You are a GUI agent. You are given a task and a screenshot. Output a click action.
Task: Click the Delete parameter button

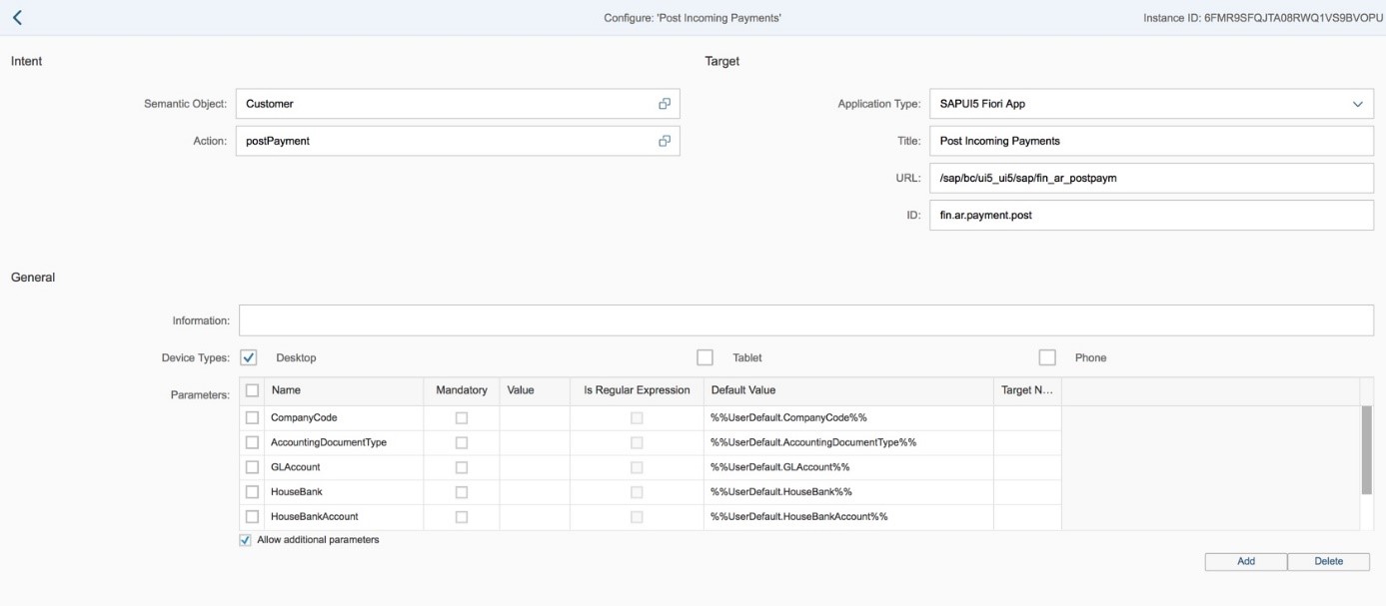1328,561
